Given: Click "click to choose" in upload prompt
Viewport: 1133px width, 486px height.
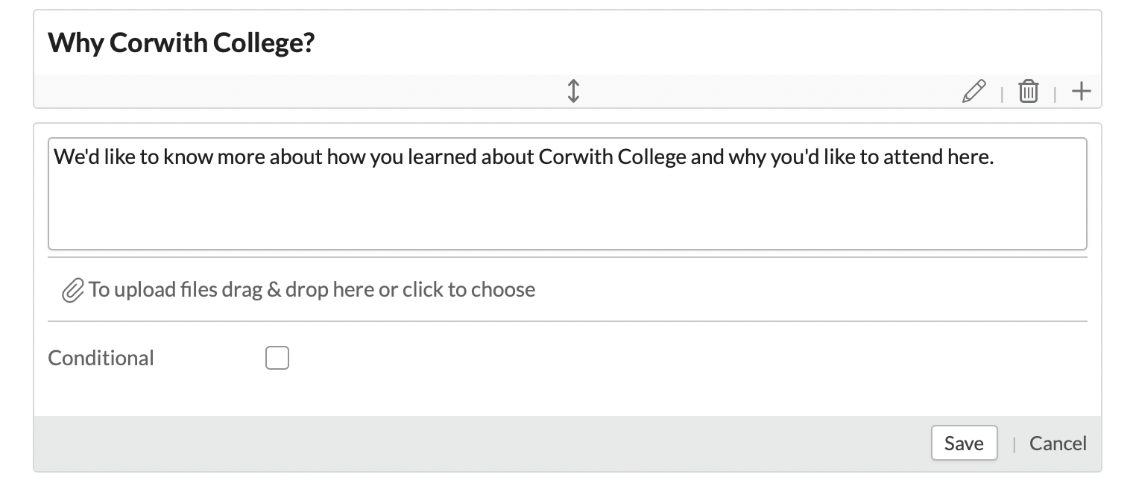Looking at the screenshot, I should 469,289.
